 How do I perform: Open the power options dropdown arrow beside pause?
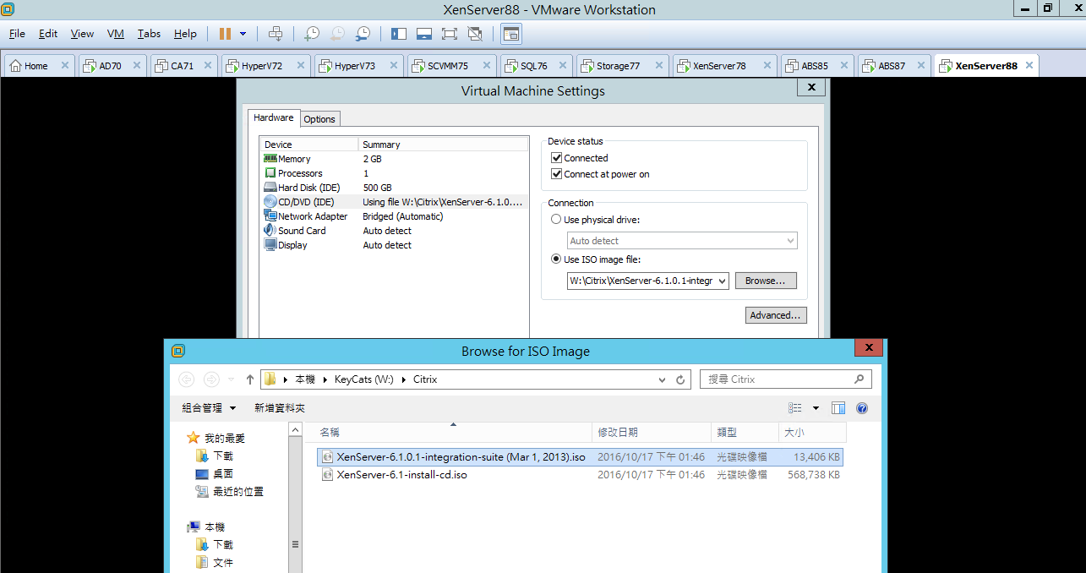243,34
